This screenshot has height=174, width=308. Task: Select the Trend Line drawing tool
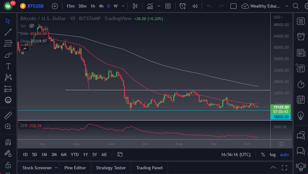pyautogui.click(x=8, y=32)
